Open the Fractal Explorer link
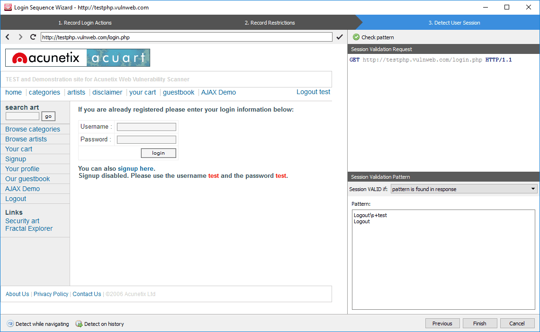 tap(29, 228)
